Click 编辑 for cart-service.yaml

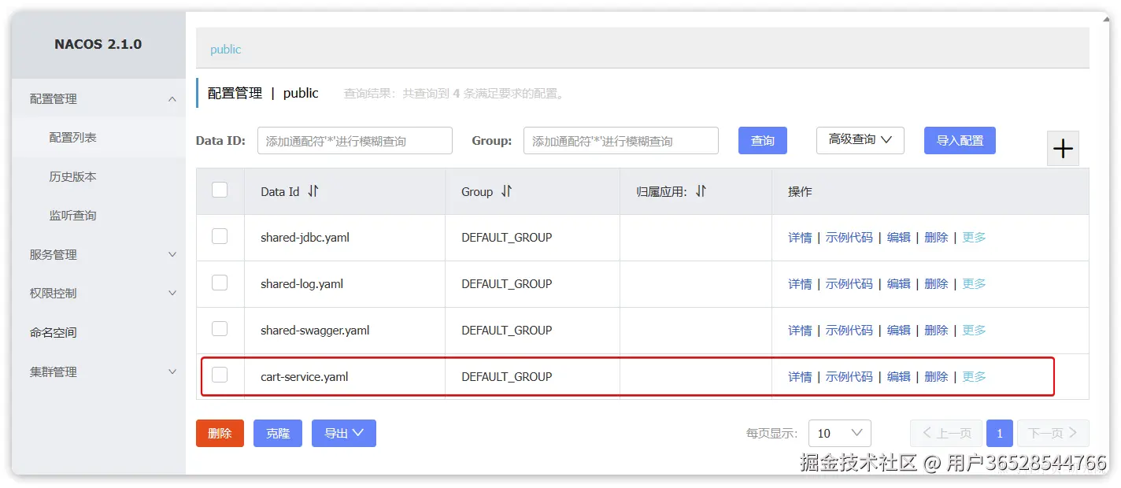point(899,377)
